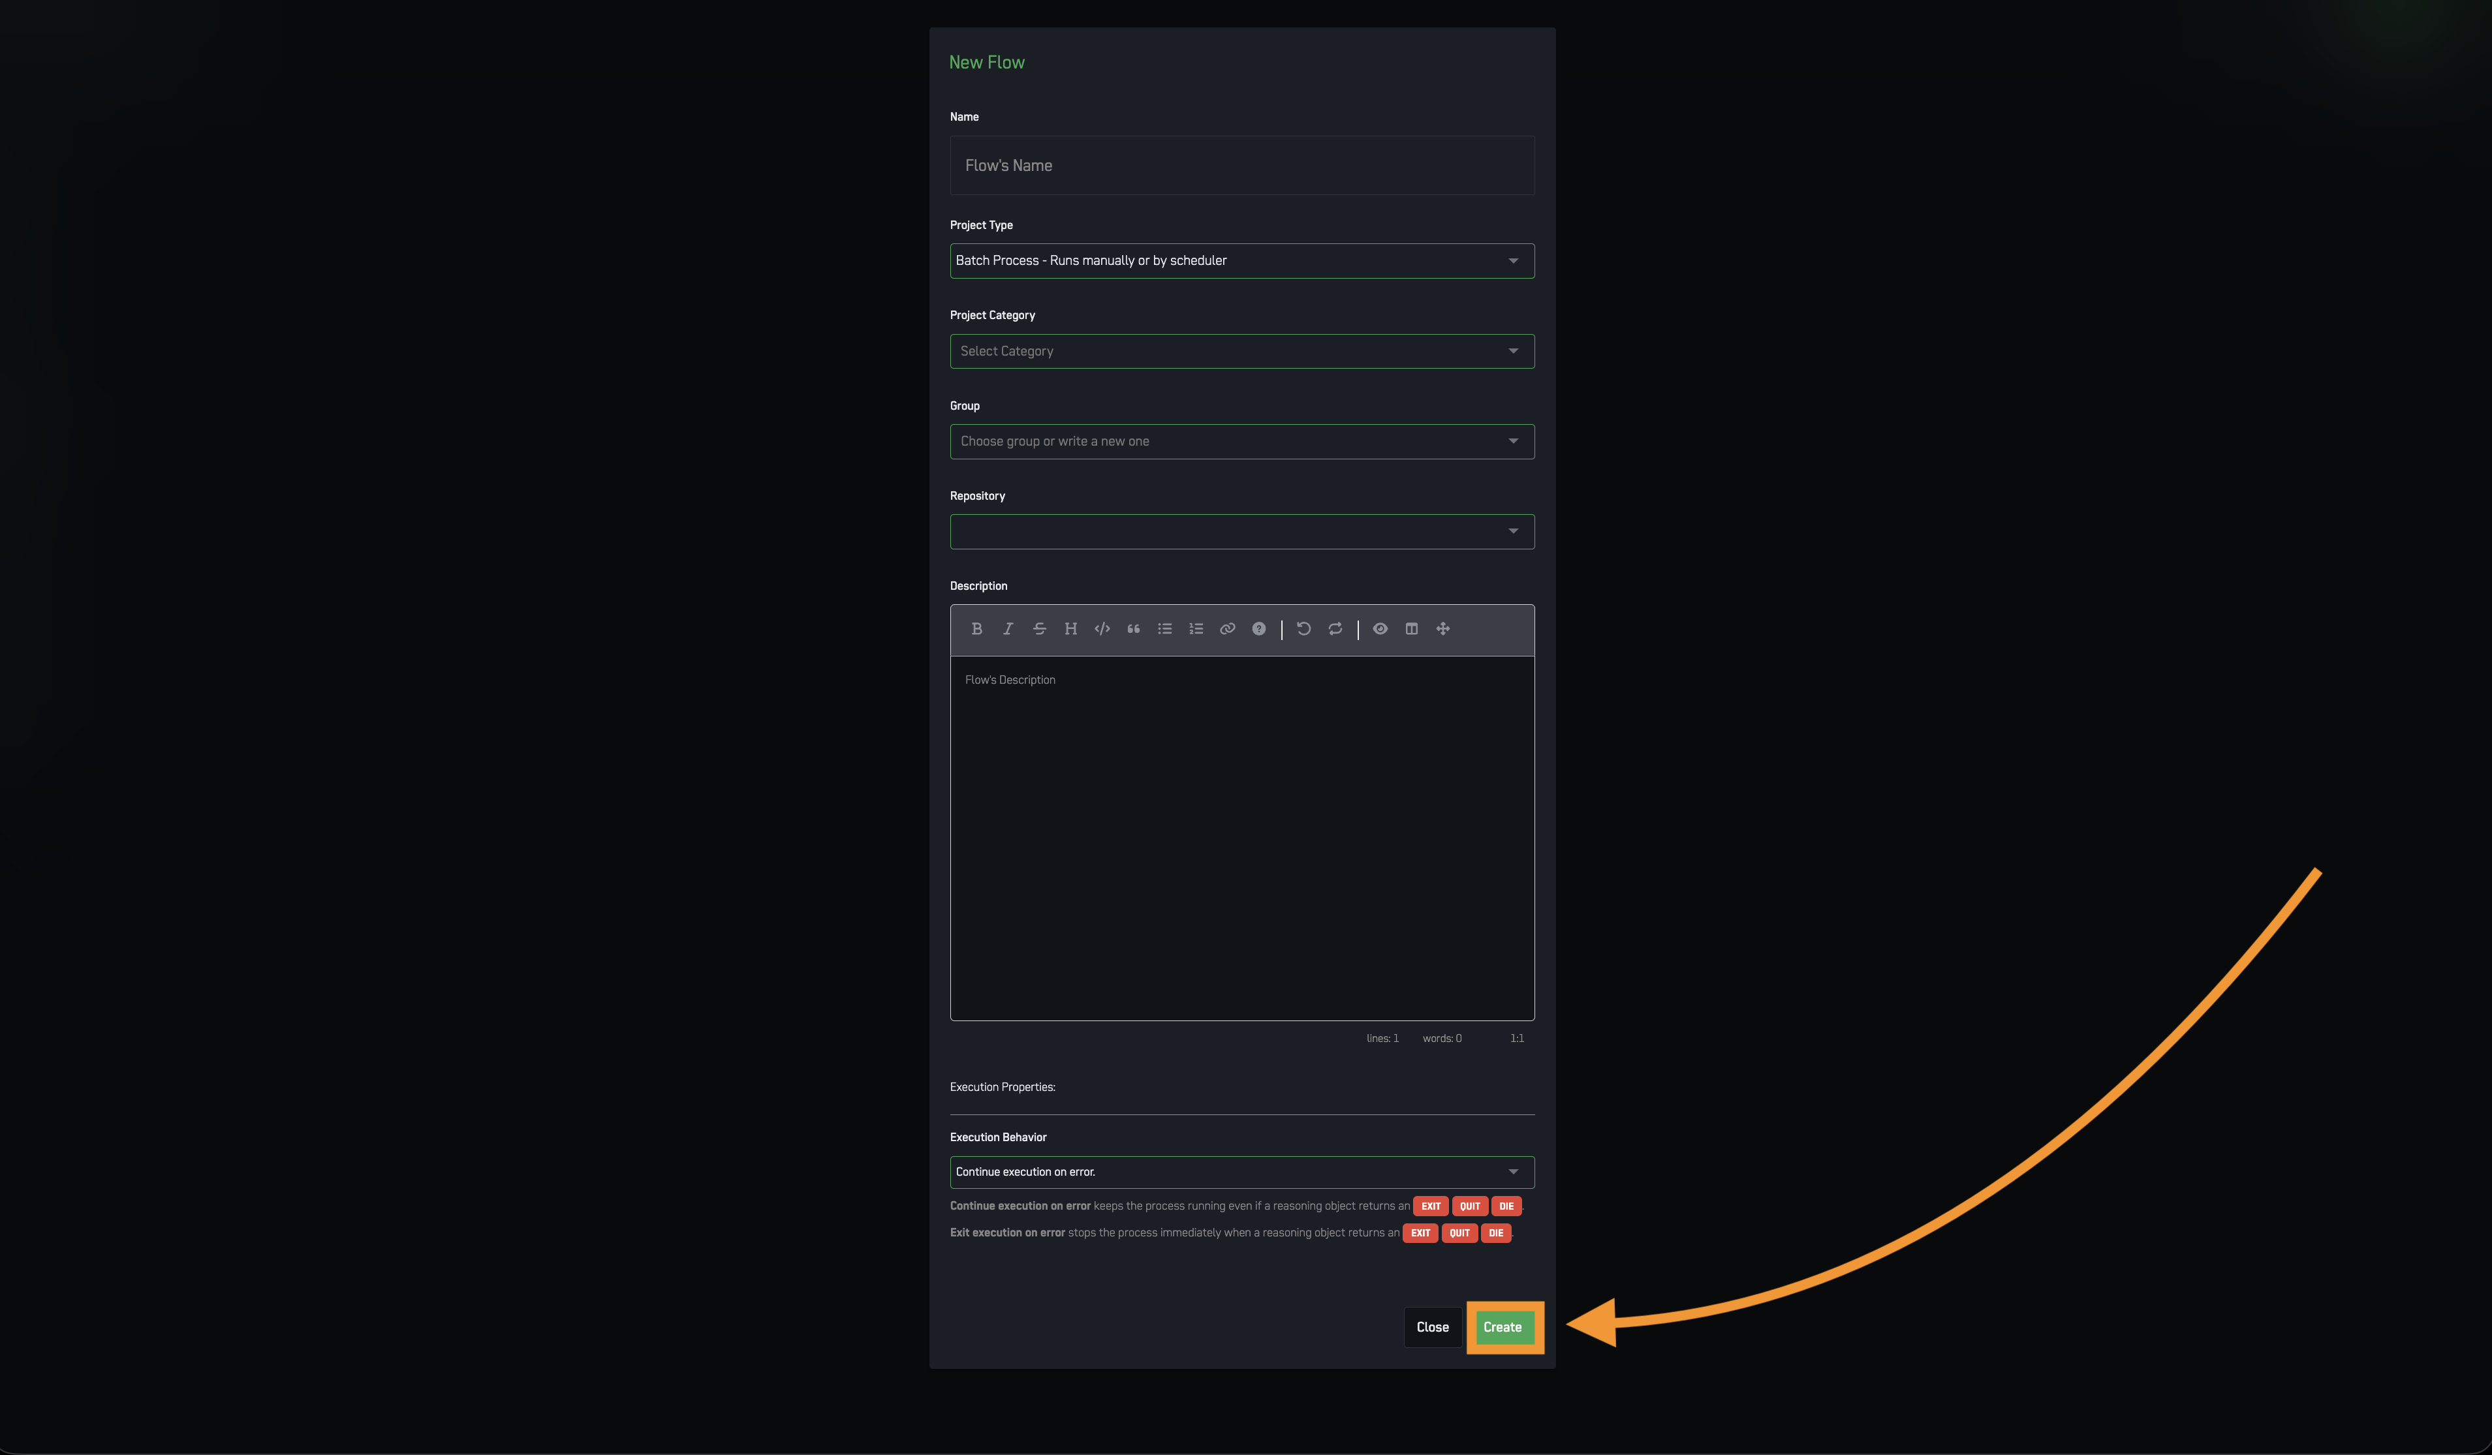Focus the Flow's Name input field

pos(1242,165)
